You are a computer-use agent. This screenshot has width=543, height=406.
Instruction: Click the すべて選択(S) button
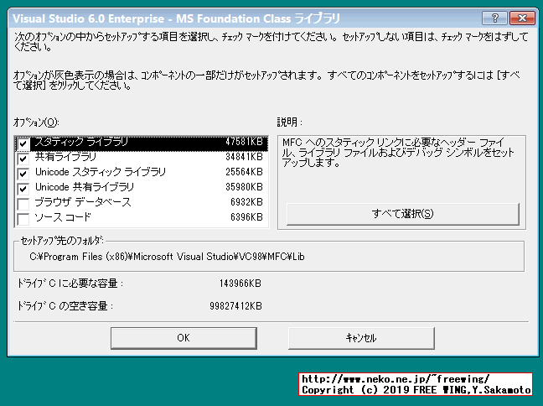point(403,214)
